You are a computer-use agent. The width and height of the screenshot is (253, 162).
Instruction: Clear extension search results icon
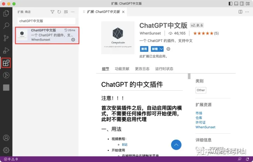point(66,12)
